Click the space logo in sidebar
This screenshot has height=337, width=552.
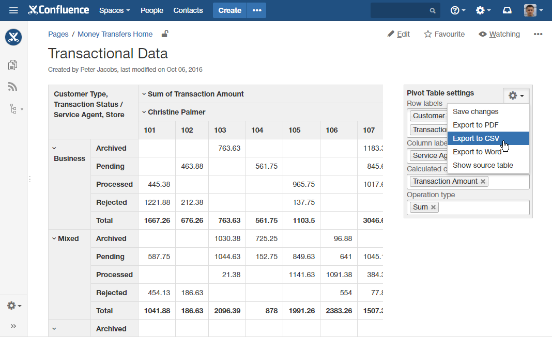[13, 37]
